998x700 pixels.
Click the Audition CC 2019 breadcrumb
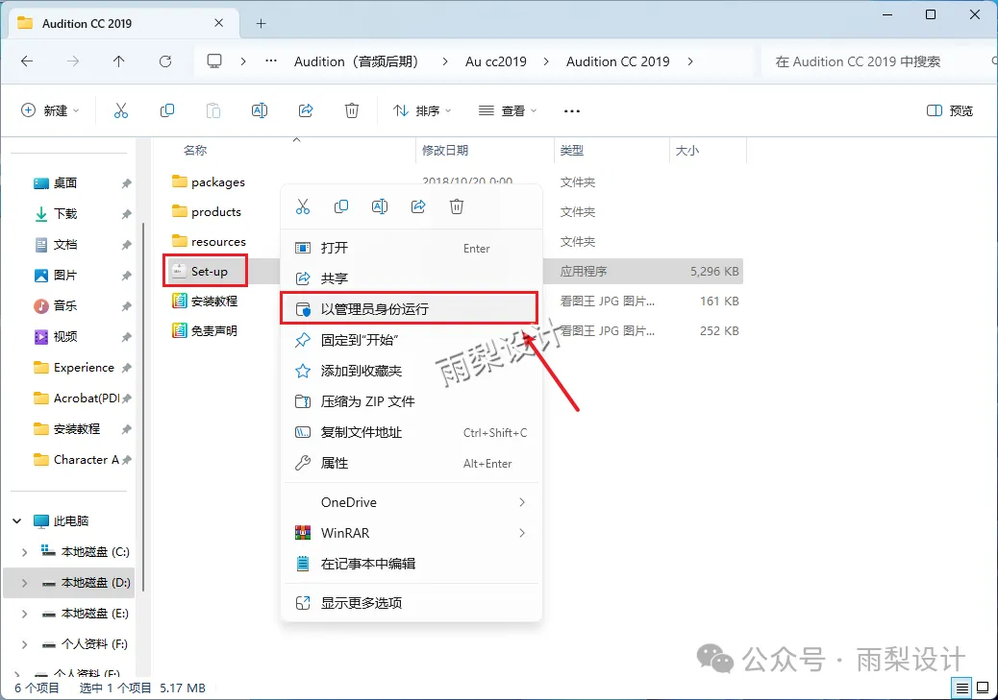[x=617, y=61]
